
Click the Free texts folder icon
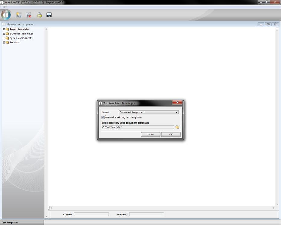click(7, 43)
